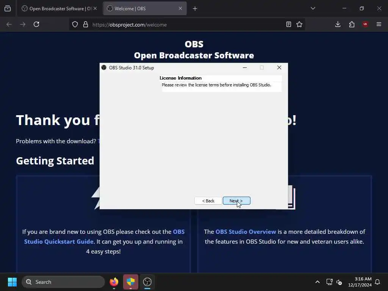Close the Welcome | OBS tab
Screen dimensions: 388x291
180,9
